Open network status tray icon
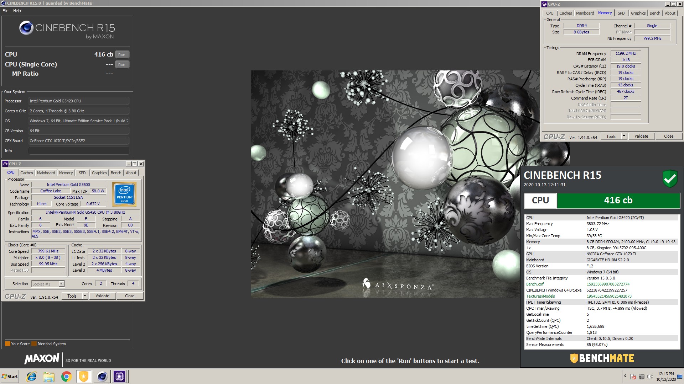Viewport: 684px width, 384px height. (642, 377)
